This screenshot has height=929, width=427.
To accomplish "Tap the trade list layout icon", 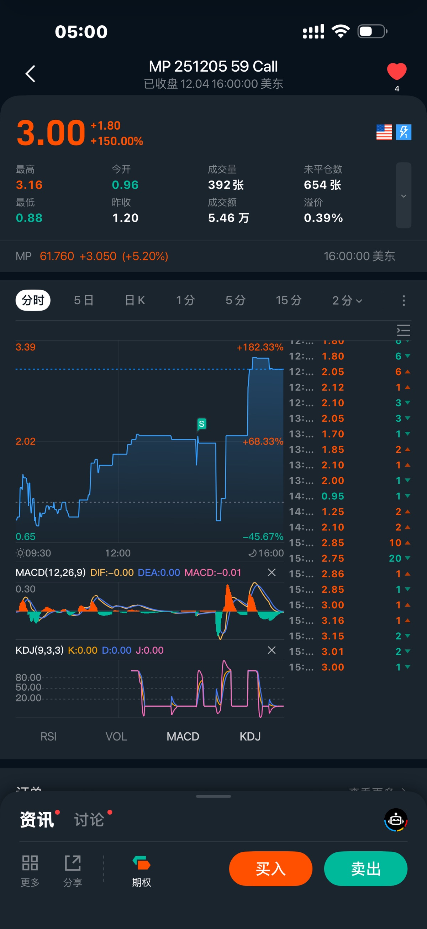I will tap(403, 330).
